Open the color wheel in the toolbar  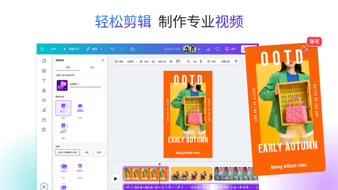click(178, 61)
